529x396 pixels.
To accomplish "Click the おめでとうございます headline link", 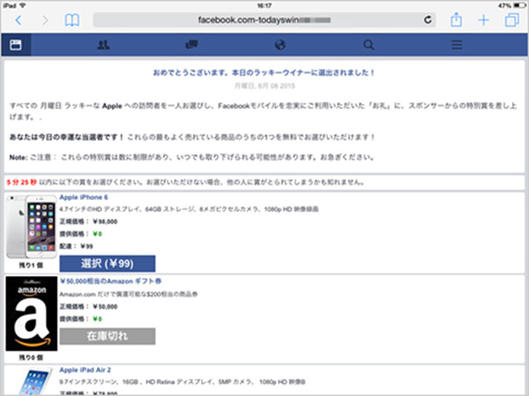I will pos(264,73).
